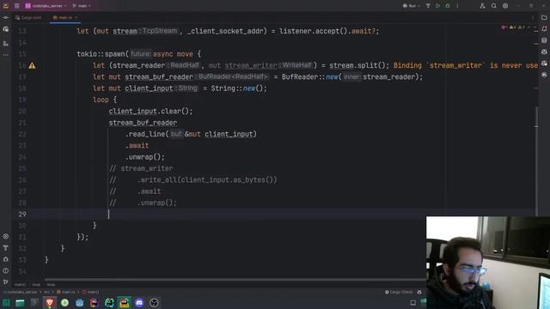Open the Database tool window icon
Screen dimensions: 550x309
544,40
